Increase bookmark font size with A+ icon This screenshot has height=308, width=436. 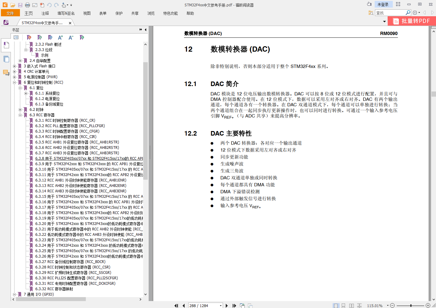(60, 37)
